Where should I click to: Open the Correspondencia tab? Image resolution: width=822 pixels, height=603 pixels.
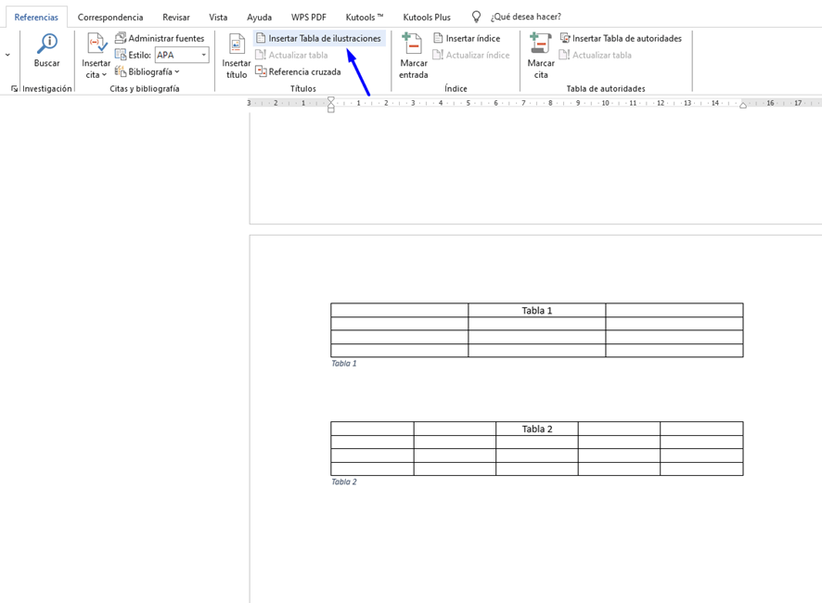point(110,18)
